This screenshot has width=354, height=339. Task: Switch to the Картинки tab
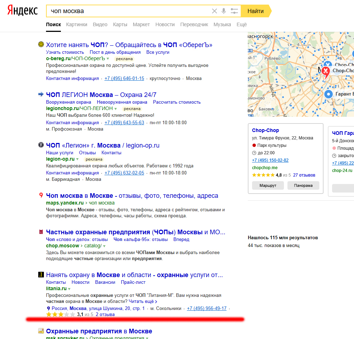tap(76, 24)
